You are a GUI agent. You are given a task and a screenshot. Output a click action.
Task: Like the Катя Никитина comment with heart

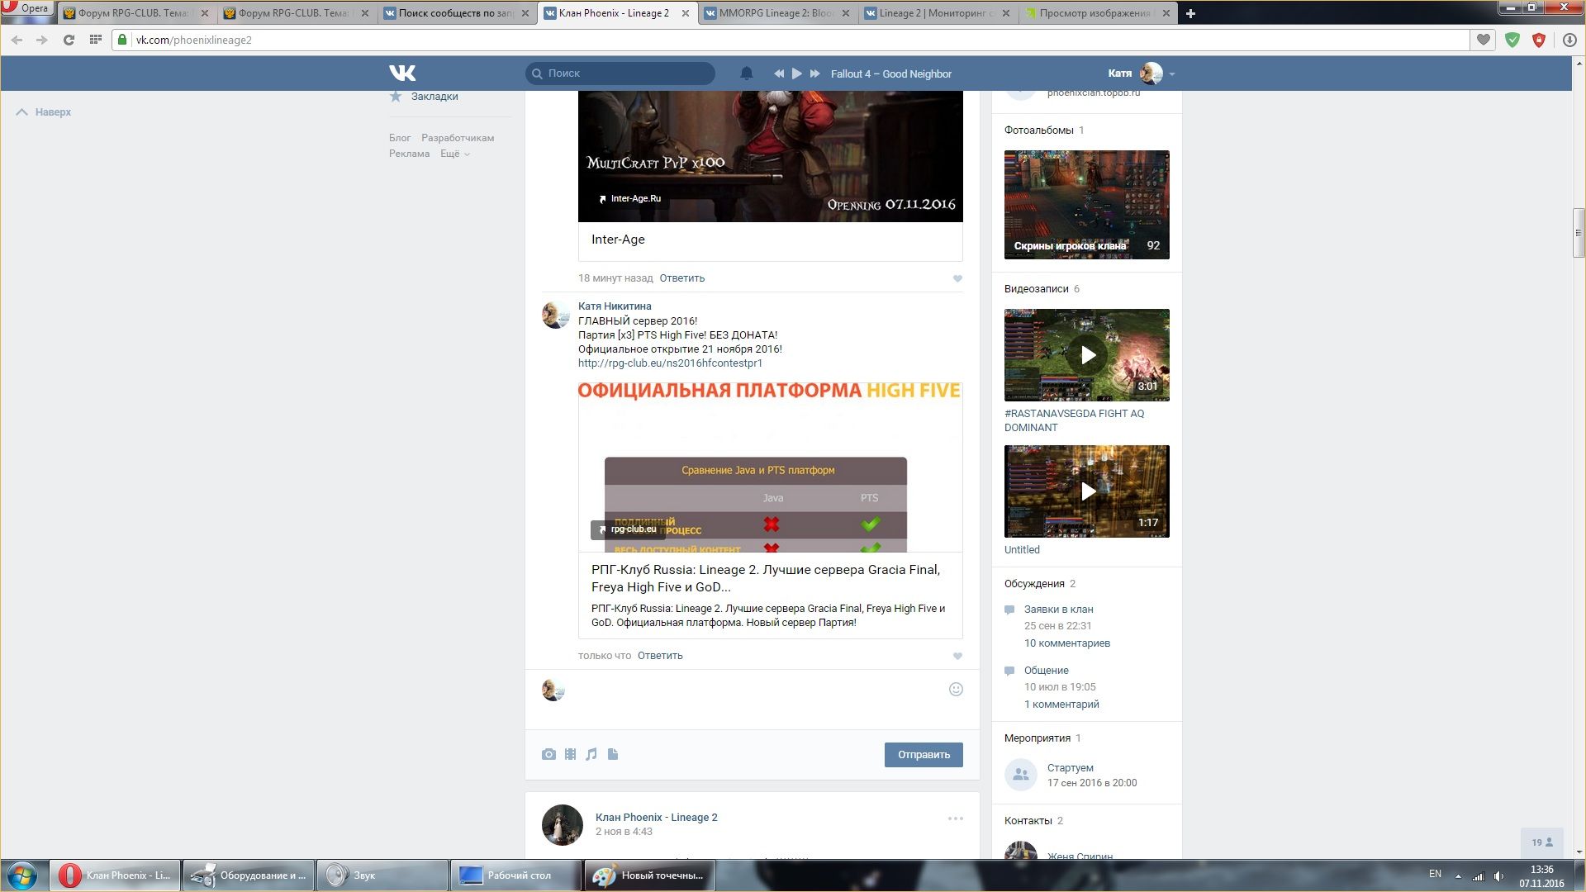click(957, 656)
